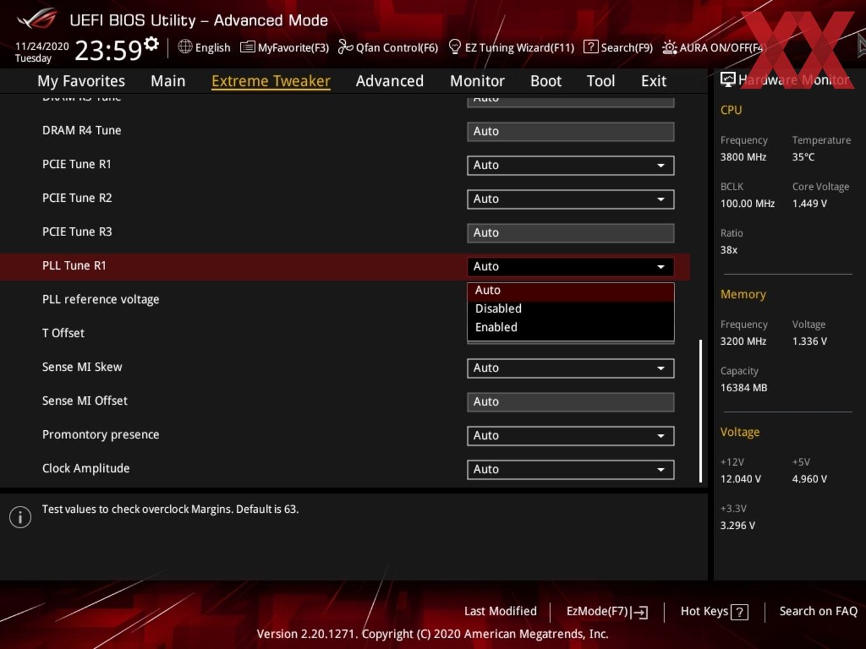Screen dimensions: 866x649
Task: Select Sense MI Offset label
Action: click(x=85, y=401)
